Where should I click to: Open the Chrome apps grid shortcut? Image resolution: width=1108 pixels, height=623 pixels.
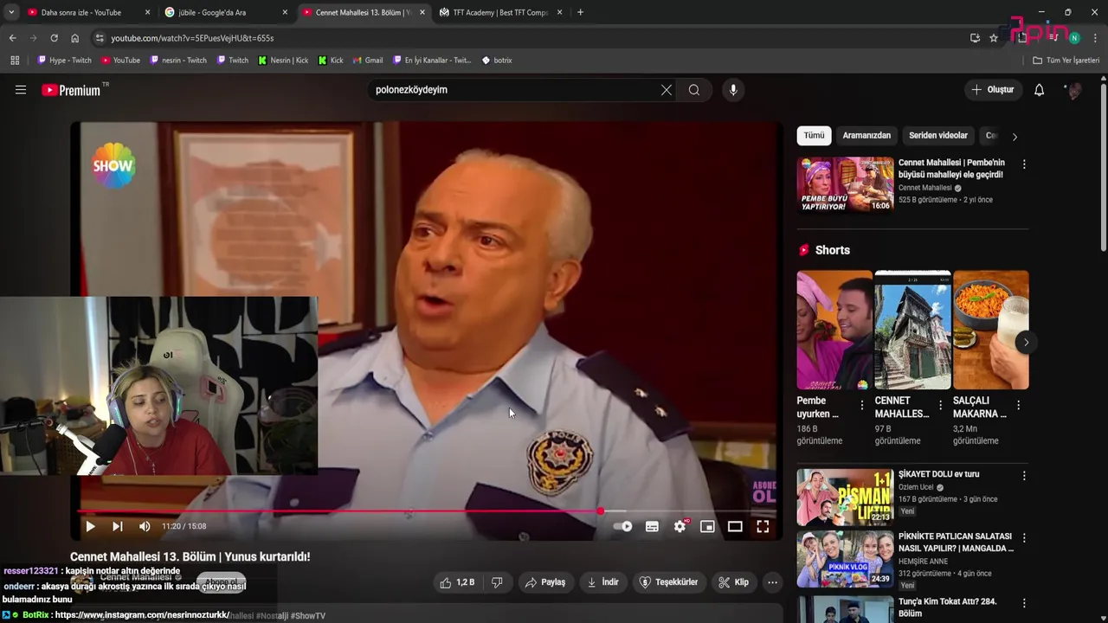click(15, 61)
